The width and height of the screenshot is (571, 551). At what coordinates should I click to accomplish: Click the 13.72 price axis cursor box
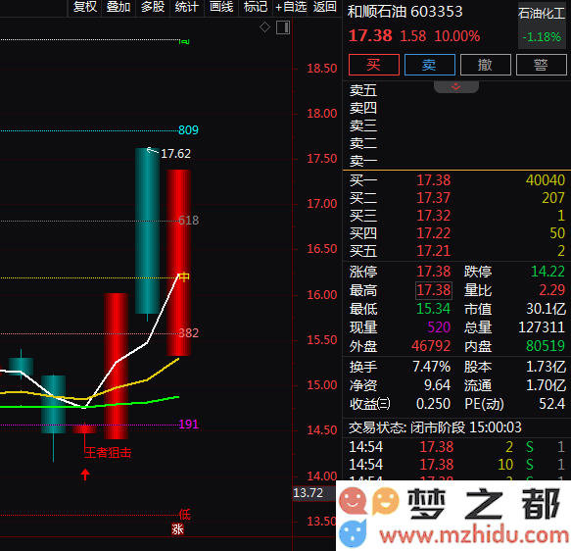coord(314,493)
